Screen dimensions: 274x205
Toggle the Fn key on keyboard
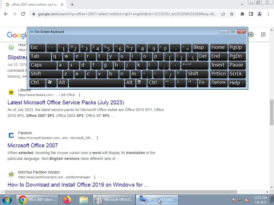click(203, 83)
